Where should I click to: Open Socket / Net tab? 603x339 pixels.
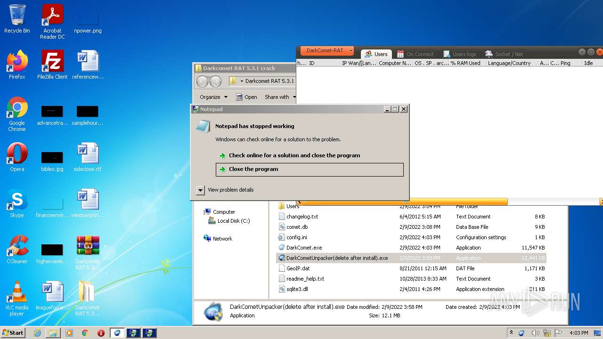pyautogui.click(x=505, y=54)
